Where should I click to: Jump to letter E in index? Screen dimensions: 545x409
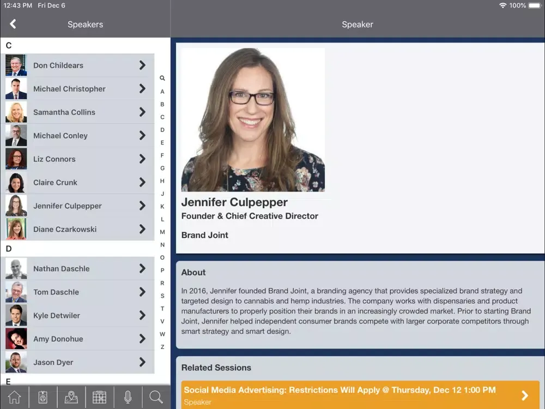pyautogui.click(x=162, y=142)
